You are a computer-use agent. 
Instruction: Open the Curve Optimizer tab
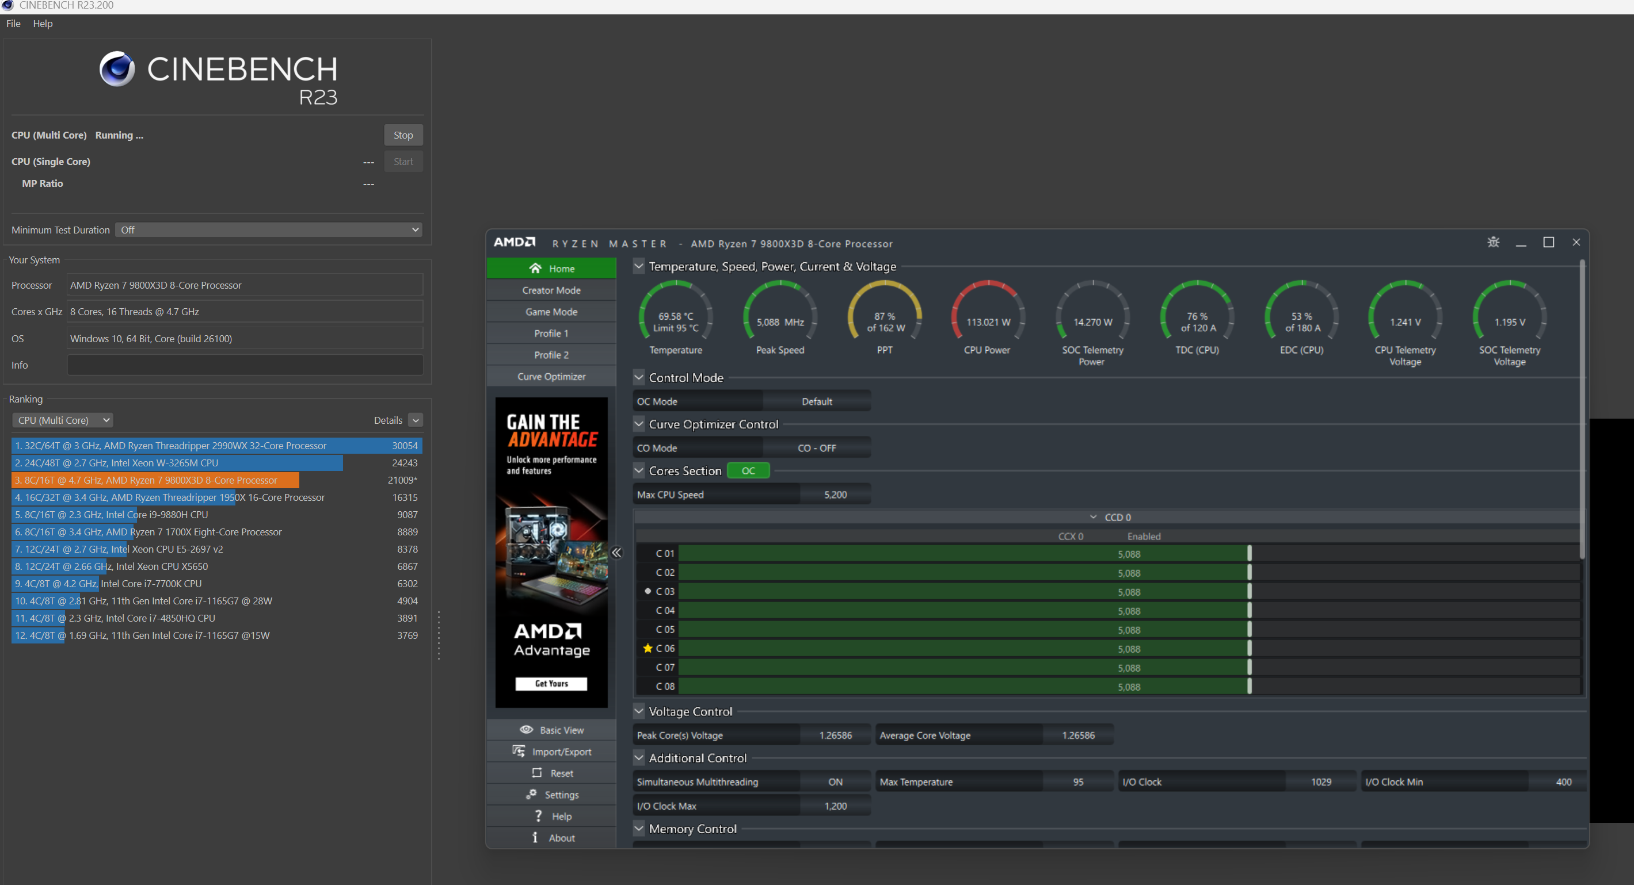point(551,376)
